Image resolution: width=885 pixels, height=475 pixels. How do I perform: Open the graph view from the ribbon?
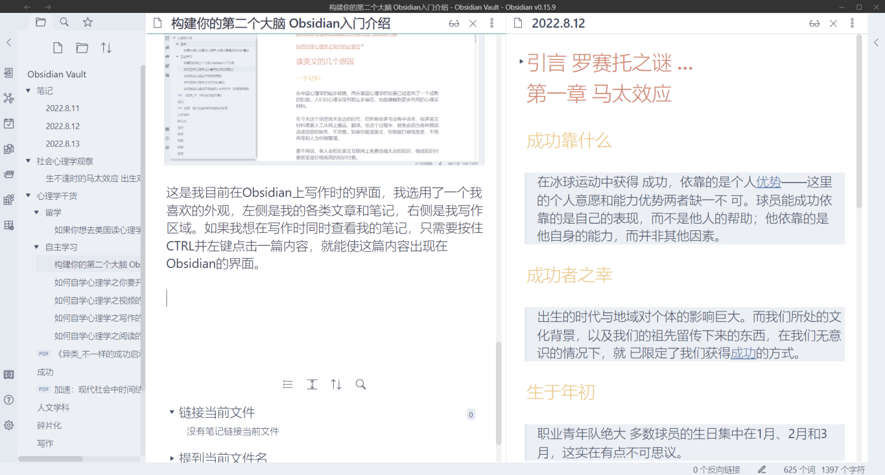(x=9, y=98)
